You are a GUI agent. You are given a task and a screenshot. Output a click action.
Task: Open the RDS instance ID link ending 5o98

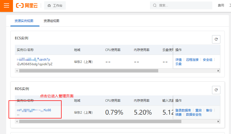click(x=34, y=110)
